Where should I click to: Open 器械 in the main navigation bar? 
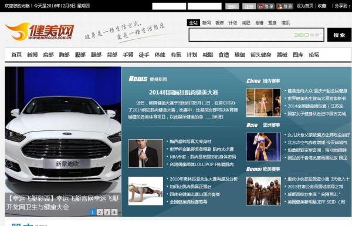(x=282, y=55)
